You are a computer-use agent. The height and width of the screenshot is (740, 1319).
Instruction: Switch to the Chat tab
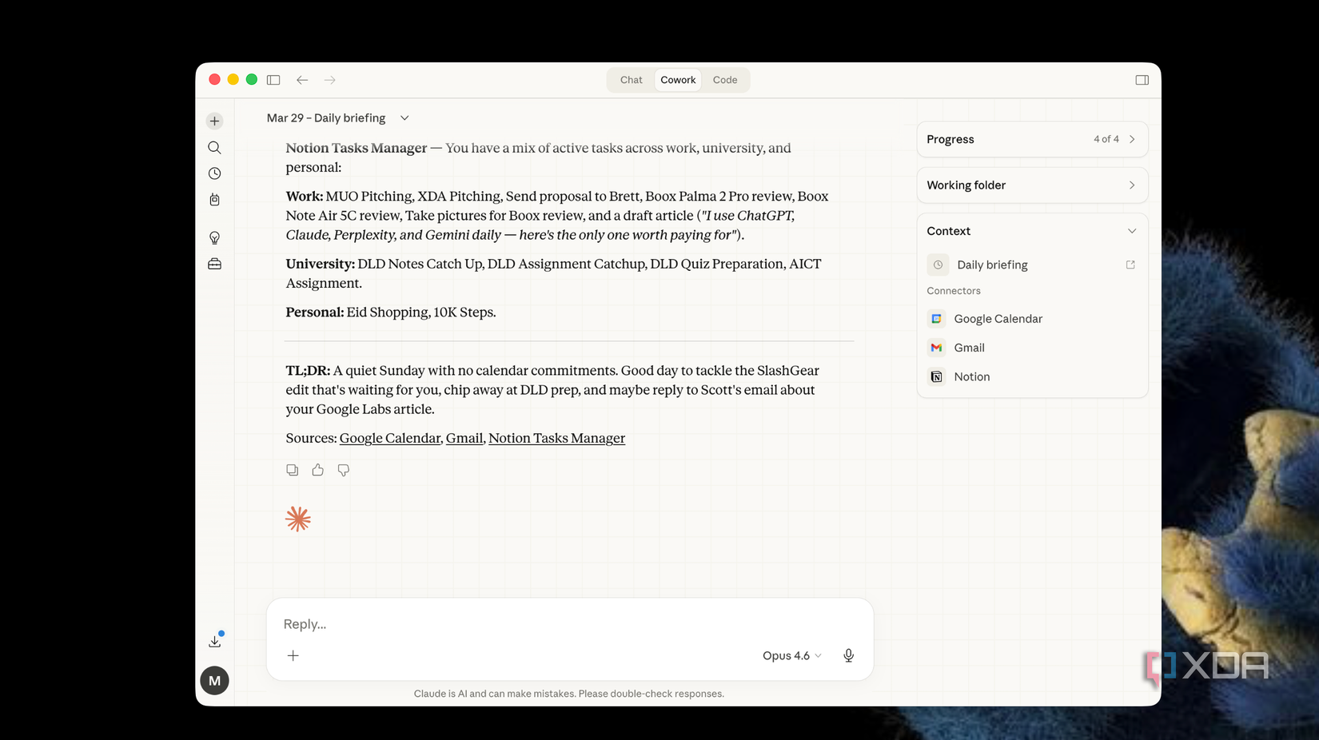pyautogui.click(x=632, y=80)
